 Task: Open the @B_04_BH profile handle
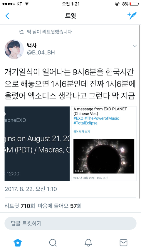(41, 53)
